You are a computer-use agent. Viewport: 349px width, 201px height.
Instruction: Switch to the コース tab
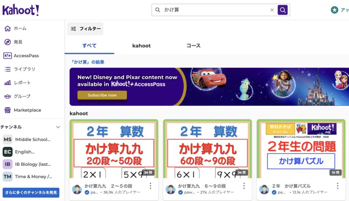pyautogui.click(x=194, y=46)
